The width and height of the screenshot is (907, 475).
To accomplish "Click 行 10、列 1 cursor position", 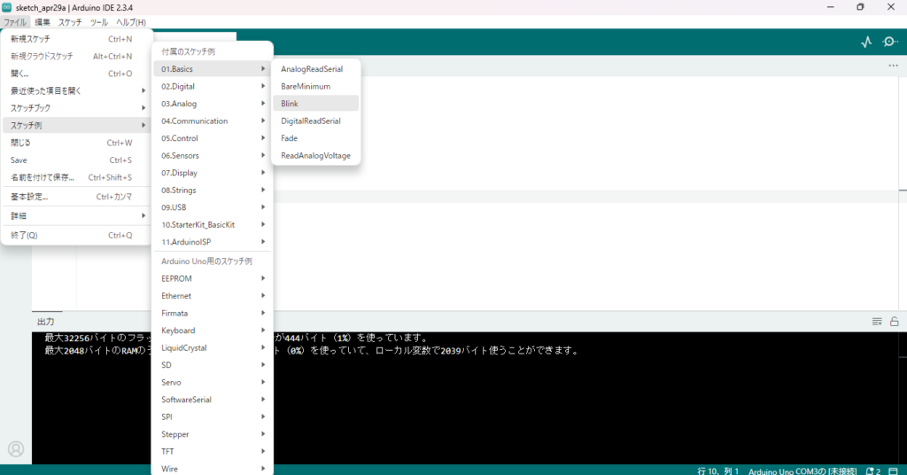I will coord(717,471).
